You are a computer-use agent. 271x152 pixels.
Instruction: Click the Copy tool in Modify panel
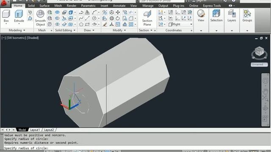124,12
